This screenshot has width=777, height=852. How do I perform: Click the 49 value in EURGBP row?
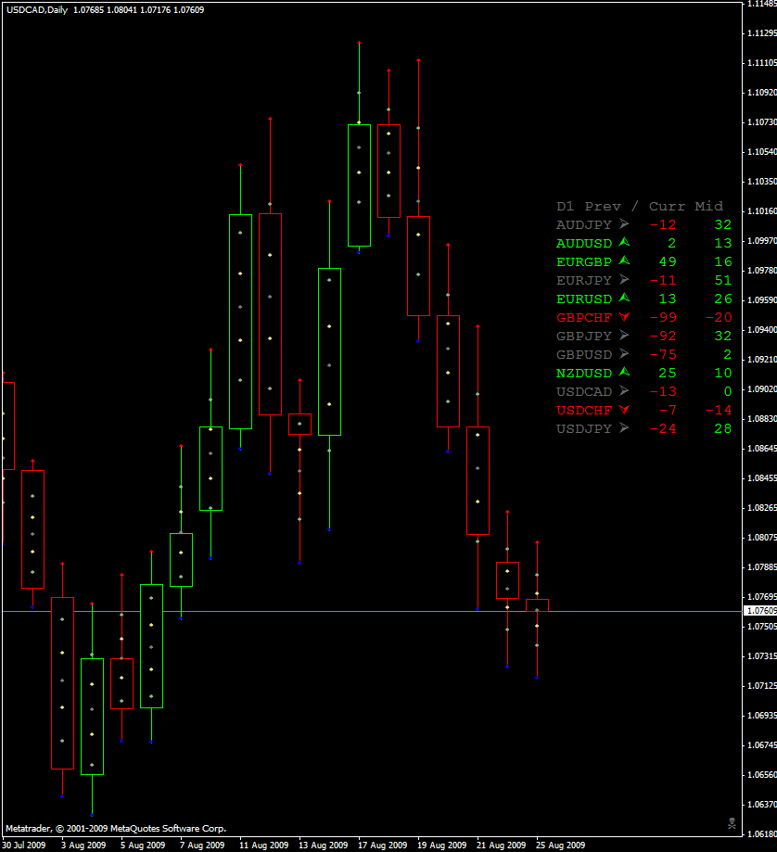(x=668, y=261)
